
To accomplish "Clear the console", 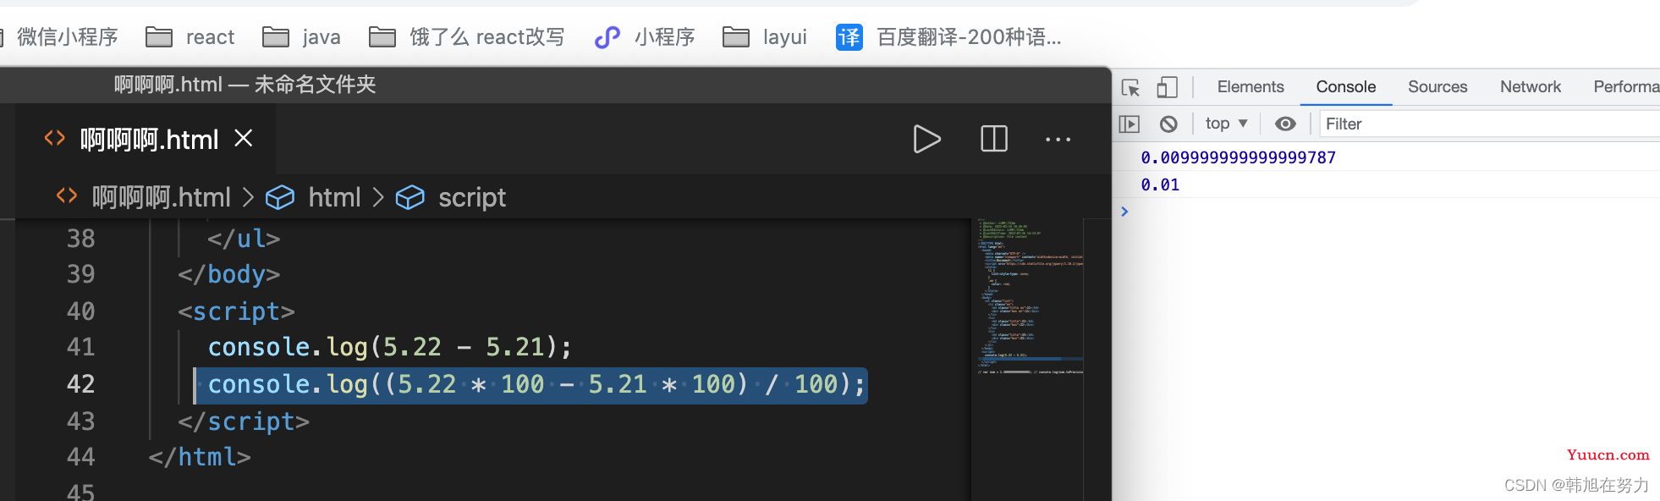I will click(x=1168, y=124).
